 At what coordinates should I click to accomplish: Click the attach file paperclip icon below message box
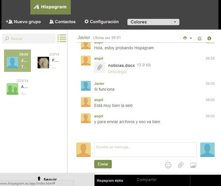click(180, 165)
